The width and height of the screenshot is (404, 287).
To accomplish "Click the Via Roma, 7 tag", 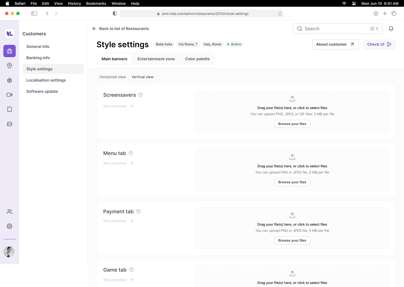I will [188, 44].
